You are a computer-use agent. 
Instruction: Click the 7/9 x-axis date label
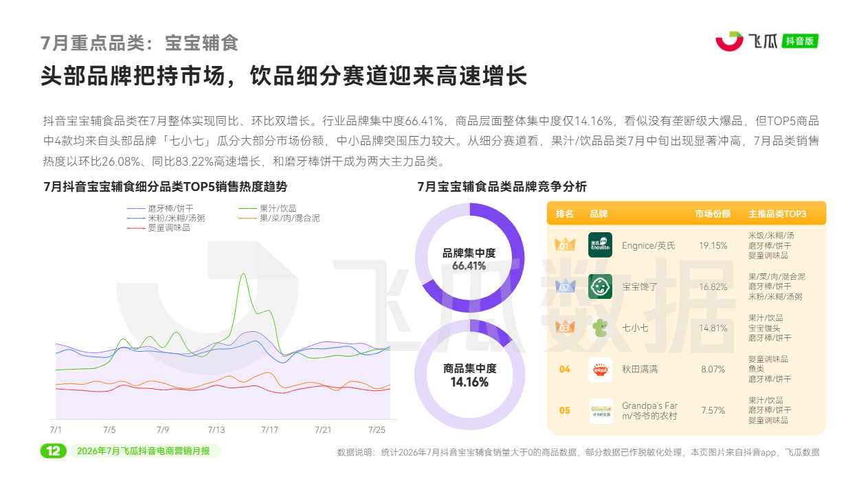(x=163, y=429)
